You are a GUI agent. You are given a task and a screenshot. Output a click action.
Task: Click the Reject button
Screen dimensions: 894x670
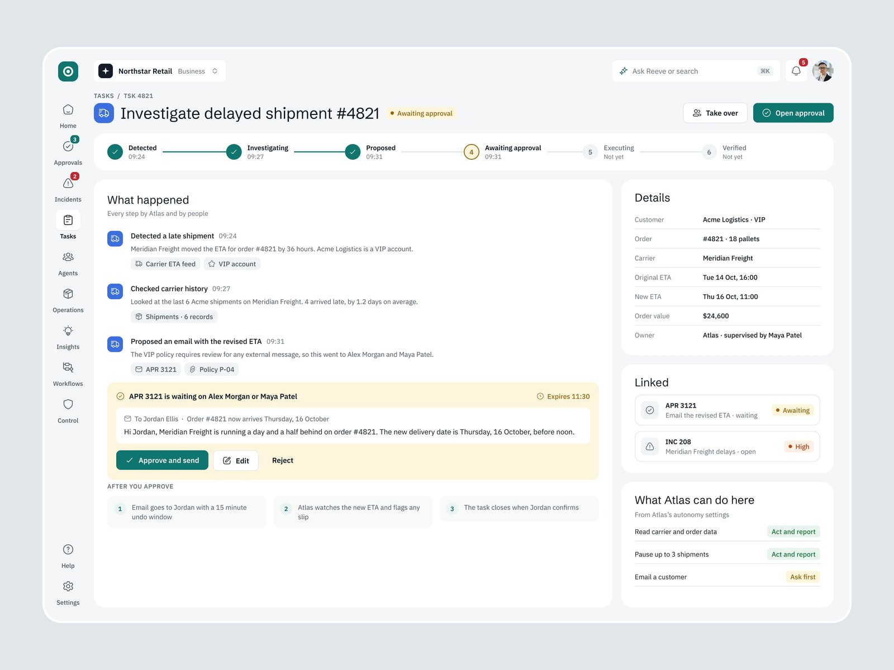283,461
